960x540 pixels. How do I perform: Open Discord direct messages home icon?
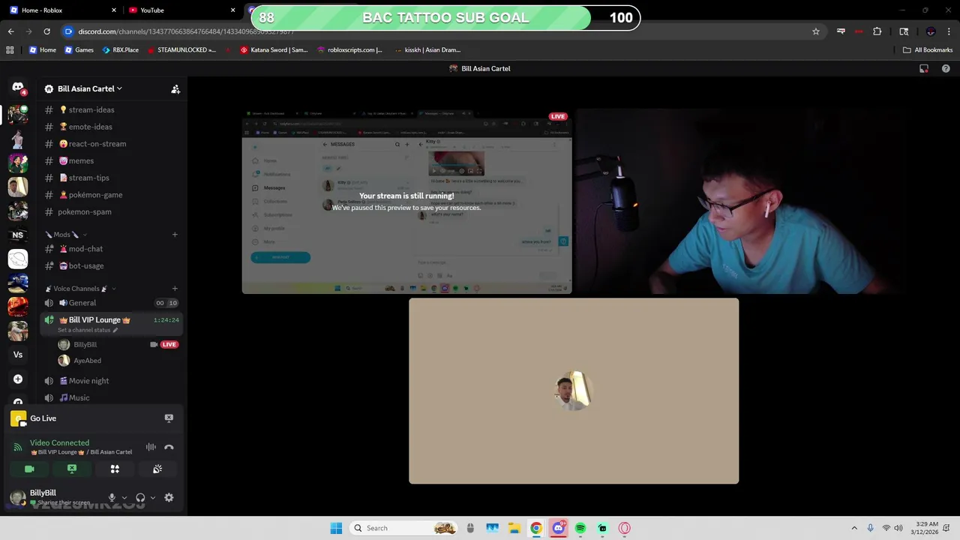click(18, 88)
